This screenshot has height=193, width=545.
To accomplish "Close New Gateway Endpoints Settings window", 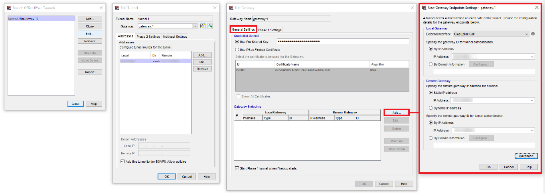I will (x=536, y=8).
